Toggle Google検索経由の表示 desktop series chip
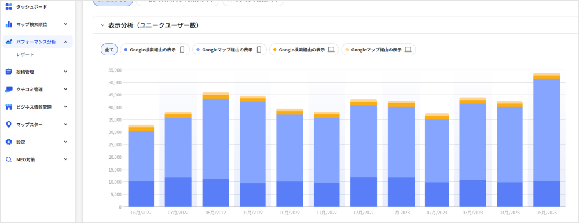Screen dimensions: 579x223 tap(304, 49)
